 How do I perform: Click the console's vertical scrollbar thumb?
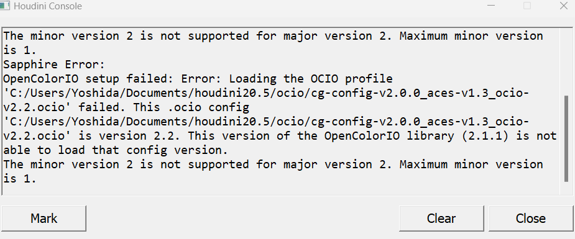566,138
